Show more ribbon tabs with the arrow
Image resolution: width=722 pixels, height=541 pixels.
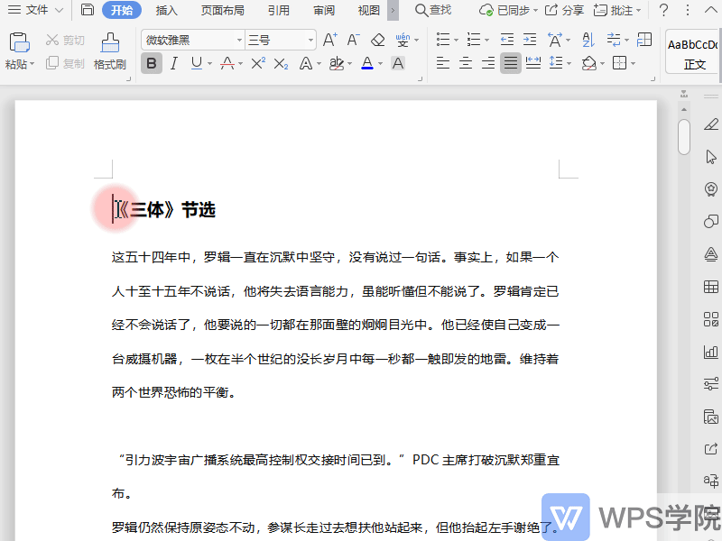(x=393, y=10)
